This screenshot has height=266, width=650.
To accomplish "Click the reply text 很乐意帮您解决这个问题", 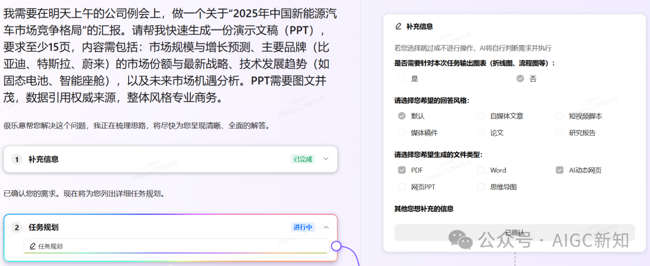I will [x=137, y=125].
